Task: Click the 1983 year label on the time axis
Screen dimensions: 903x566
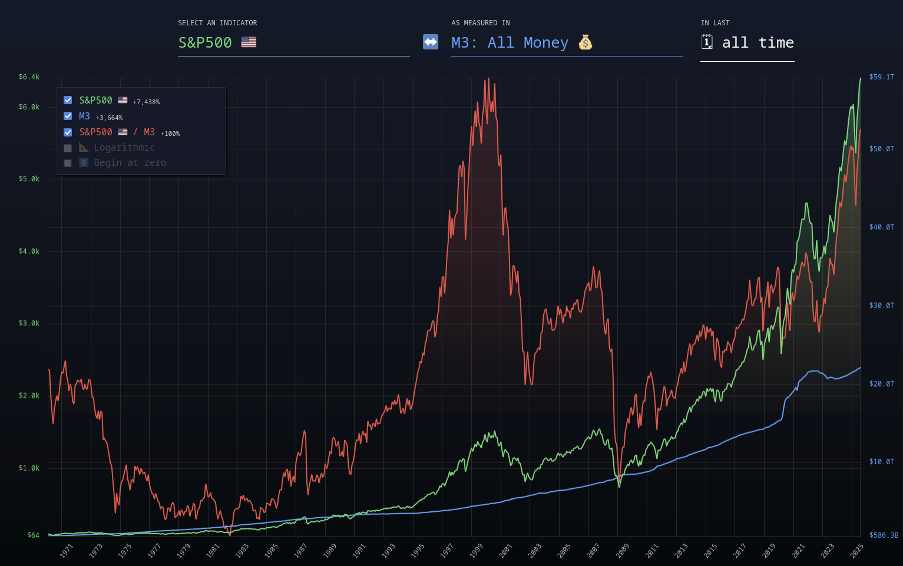Action: [x=242, y=551]
